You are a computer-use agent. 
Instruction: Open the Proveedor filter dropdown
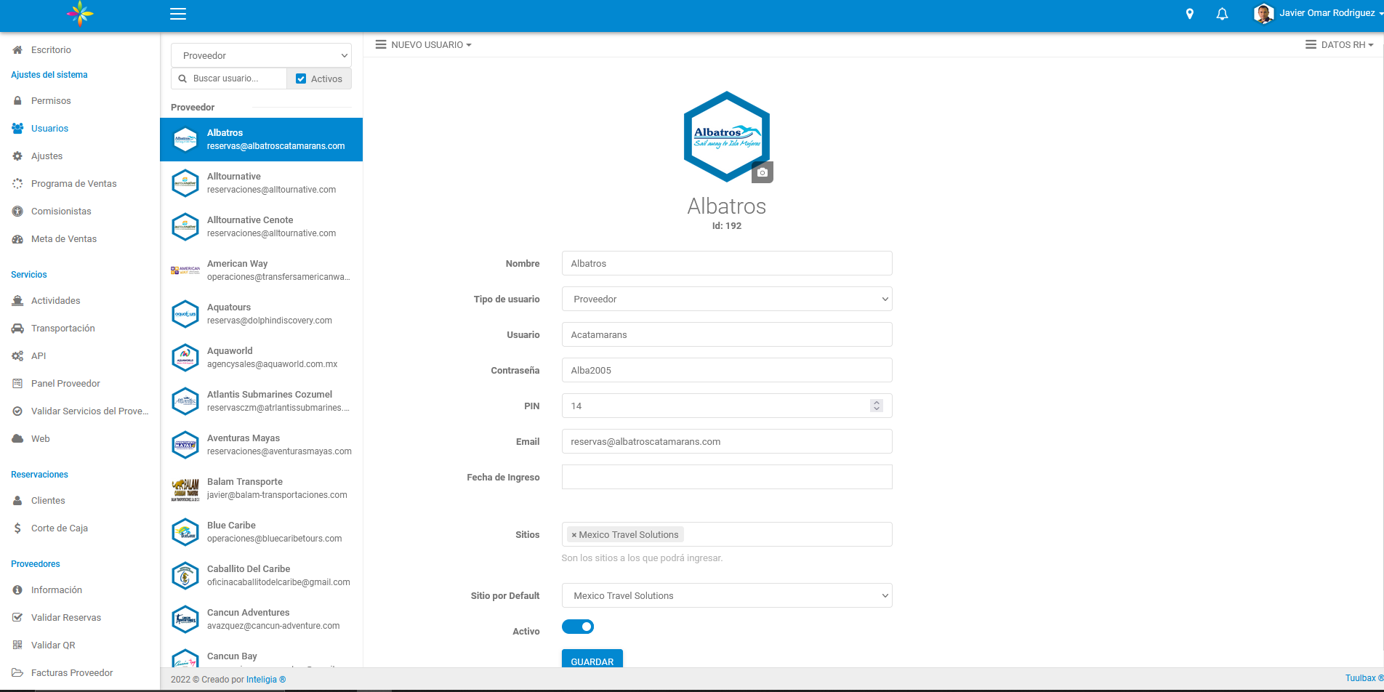[261, 55]
